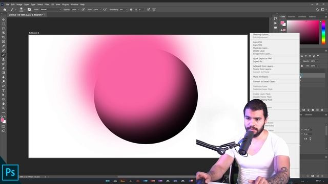
Task: Switch to the Patterns panel tab
Action: tap(312, 17)
